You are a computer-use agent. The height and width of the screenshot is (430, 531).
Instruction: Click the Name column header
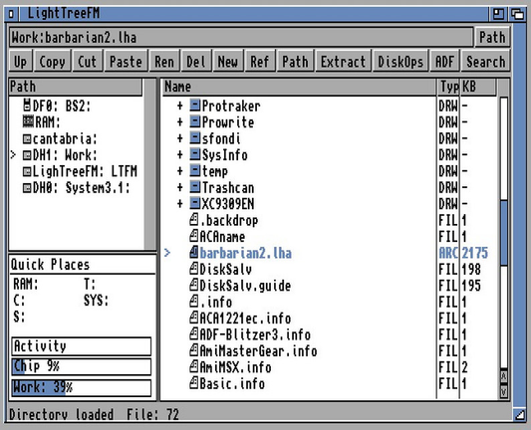(299, 87)
